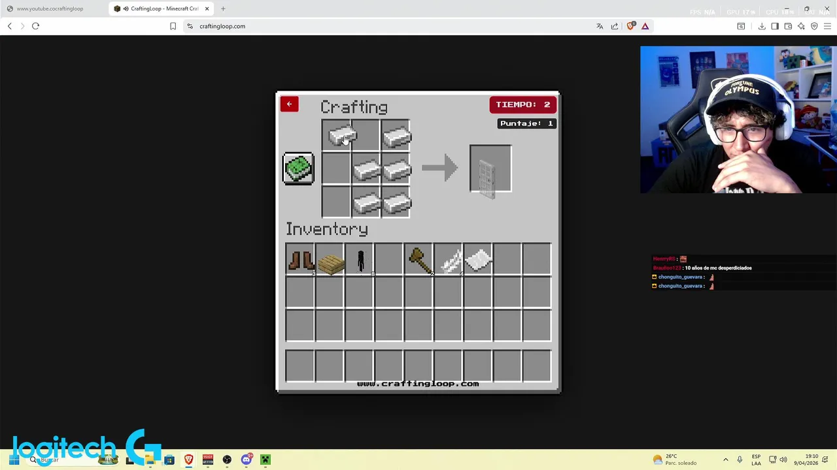Viewport: 837px width, 470px height.
Task: Open Brave Wallet
Action: (x=788, y=26)
